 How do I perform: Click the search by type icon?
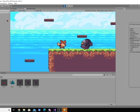[104, 75]
